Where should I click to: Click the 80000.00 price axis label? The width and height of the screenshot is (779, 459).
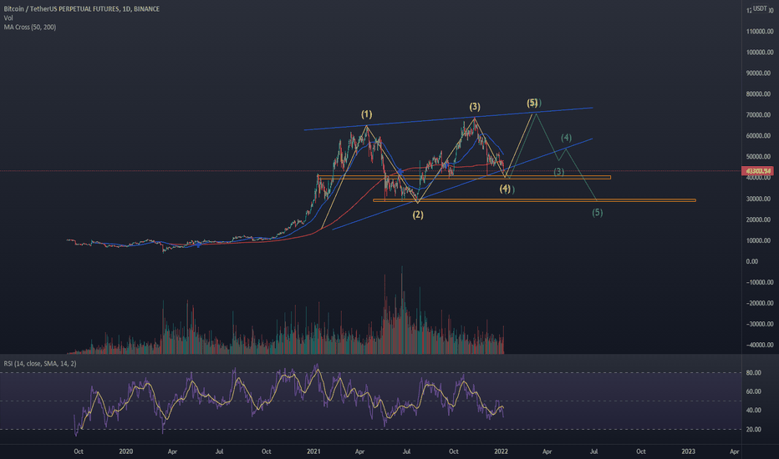pyautogui.click(x=760, y=93)
